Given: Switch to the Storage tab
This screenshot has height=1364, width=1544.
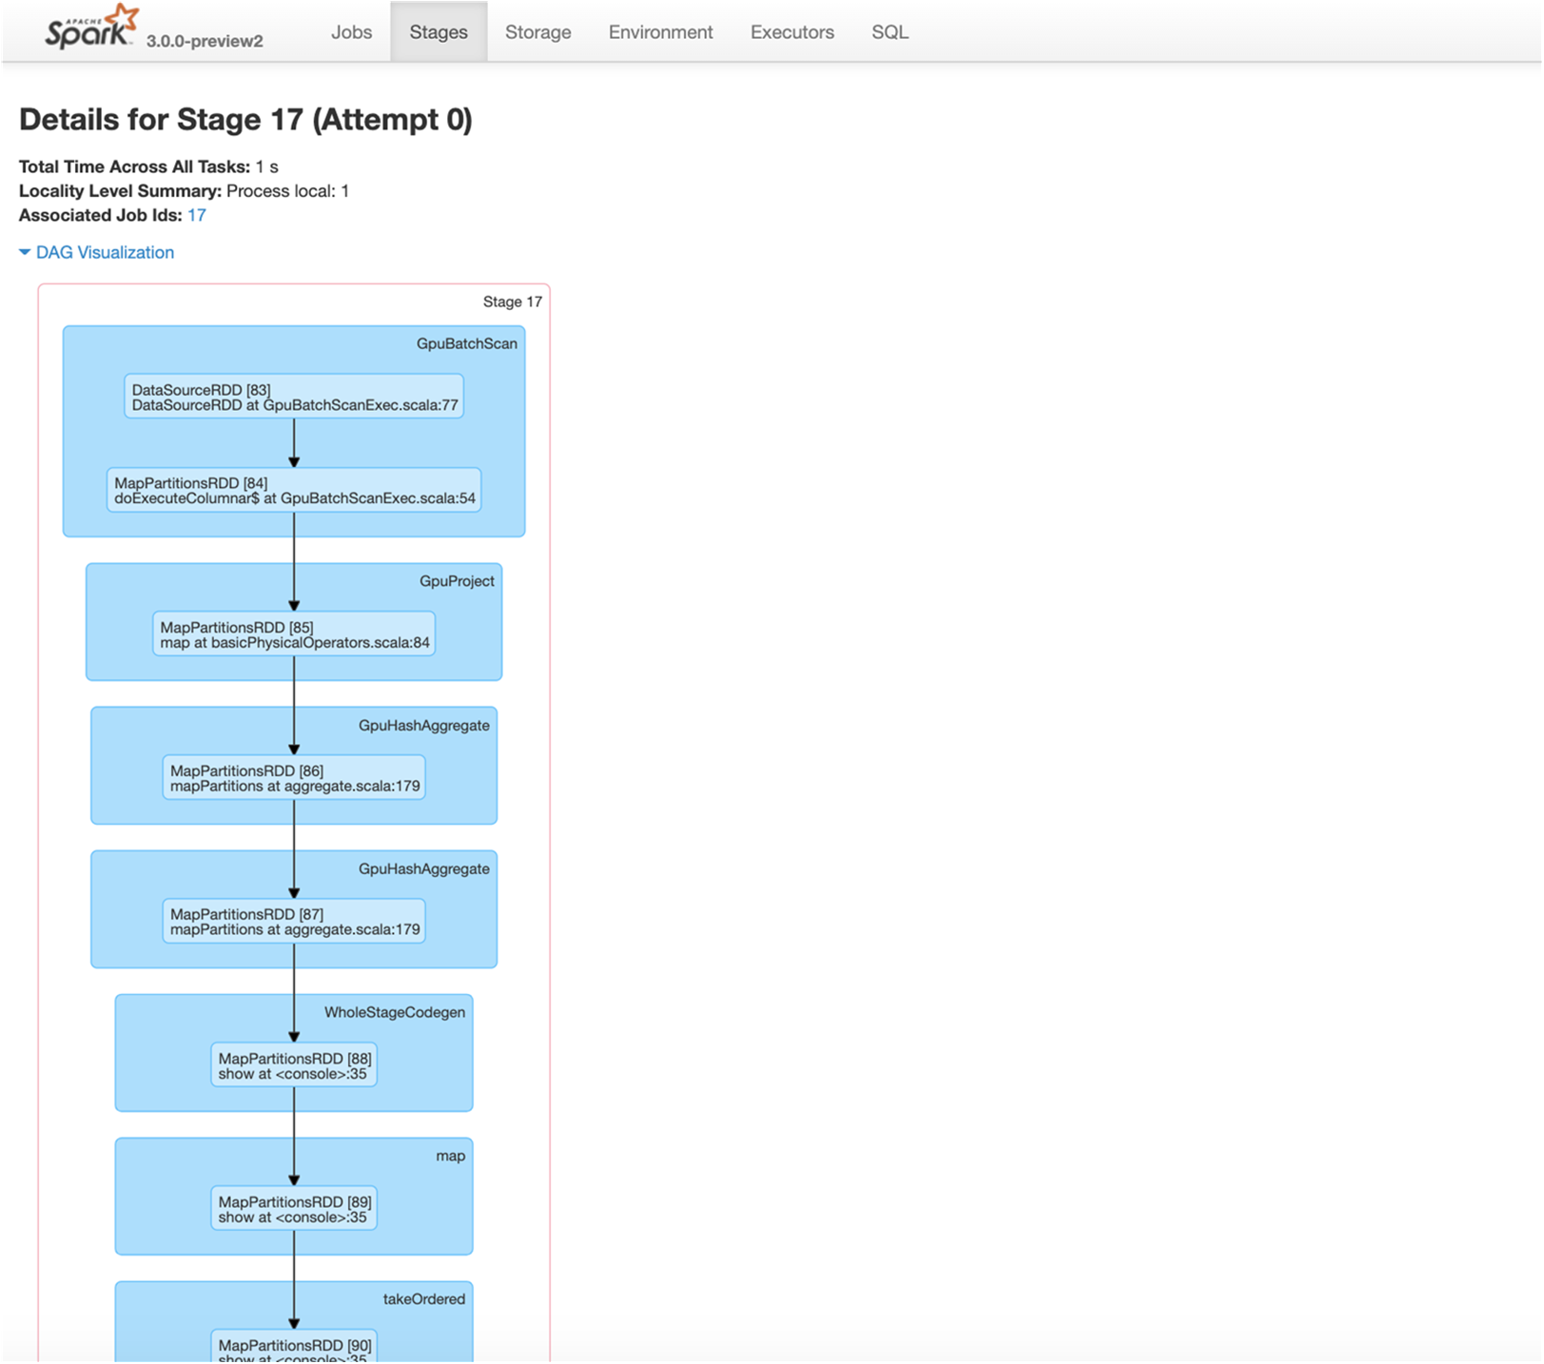Looking at the screenshot, I should pos(537,32).
